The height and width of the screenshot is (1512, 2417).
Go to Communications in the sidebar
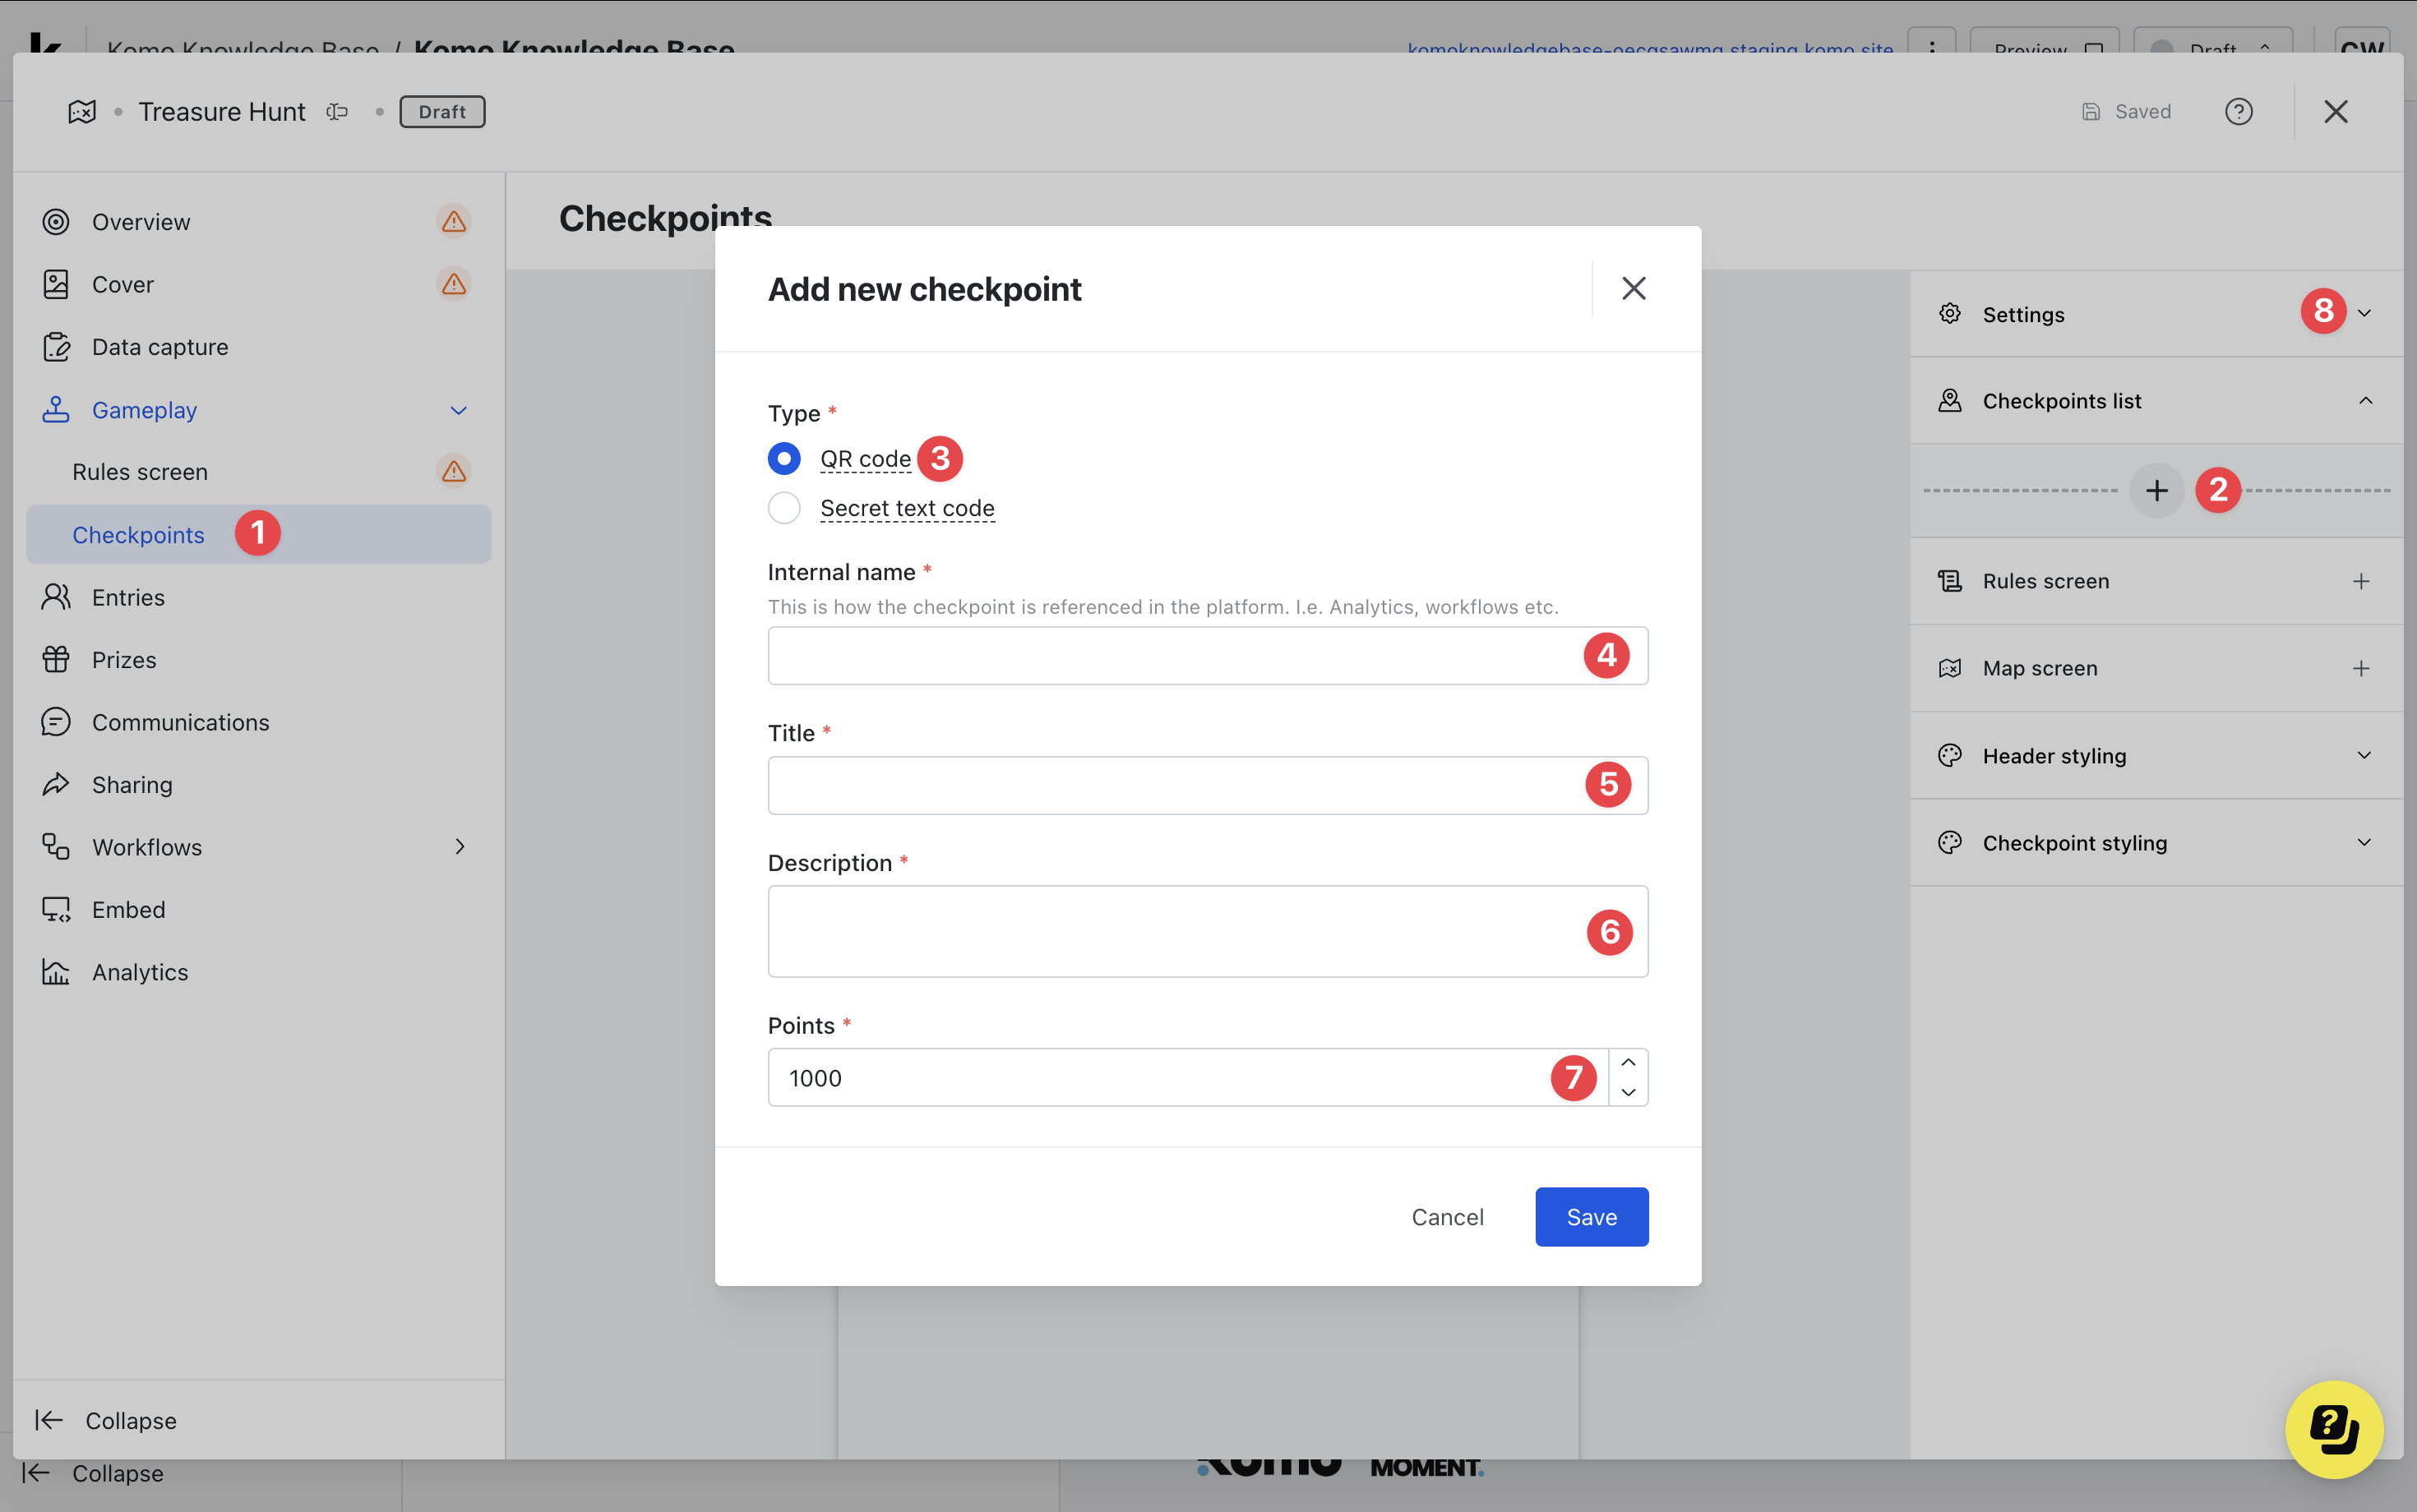click(x=180, y=722)
